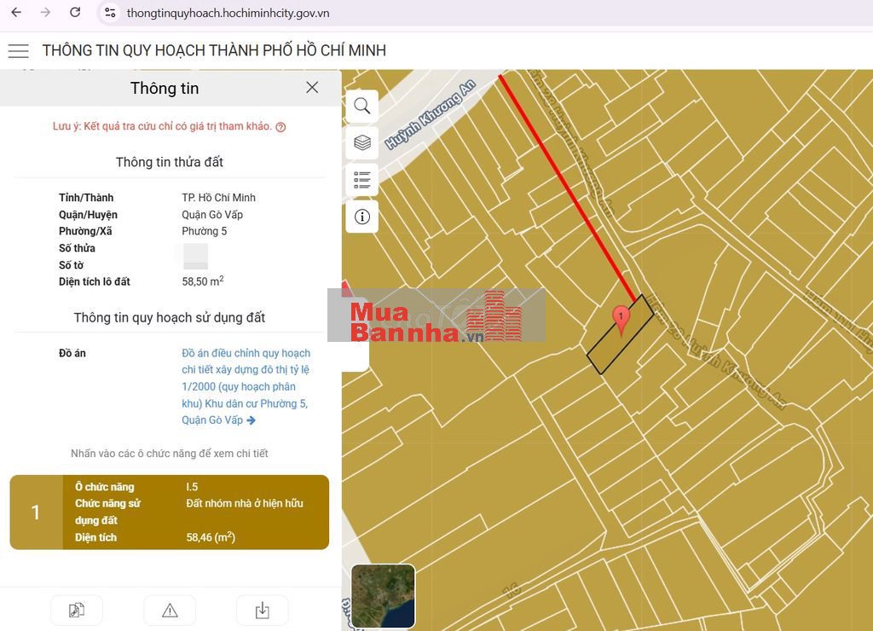The height and width of the screenshot is (631, 873).
Task: Switch to satellite basemap thumbnail
Action: [383, 596]
